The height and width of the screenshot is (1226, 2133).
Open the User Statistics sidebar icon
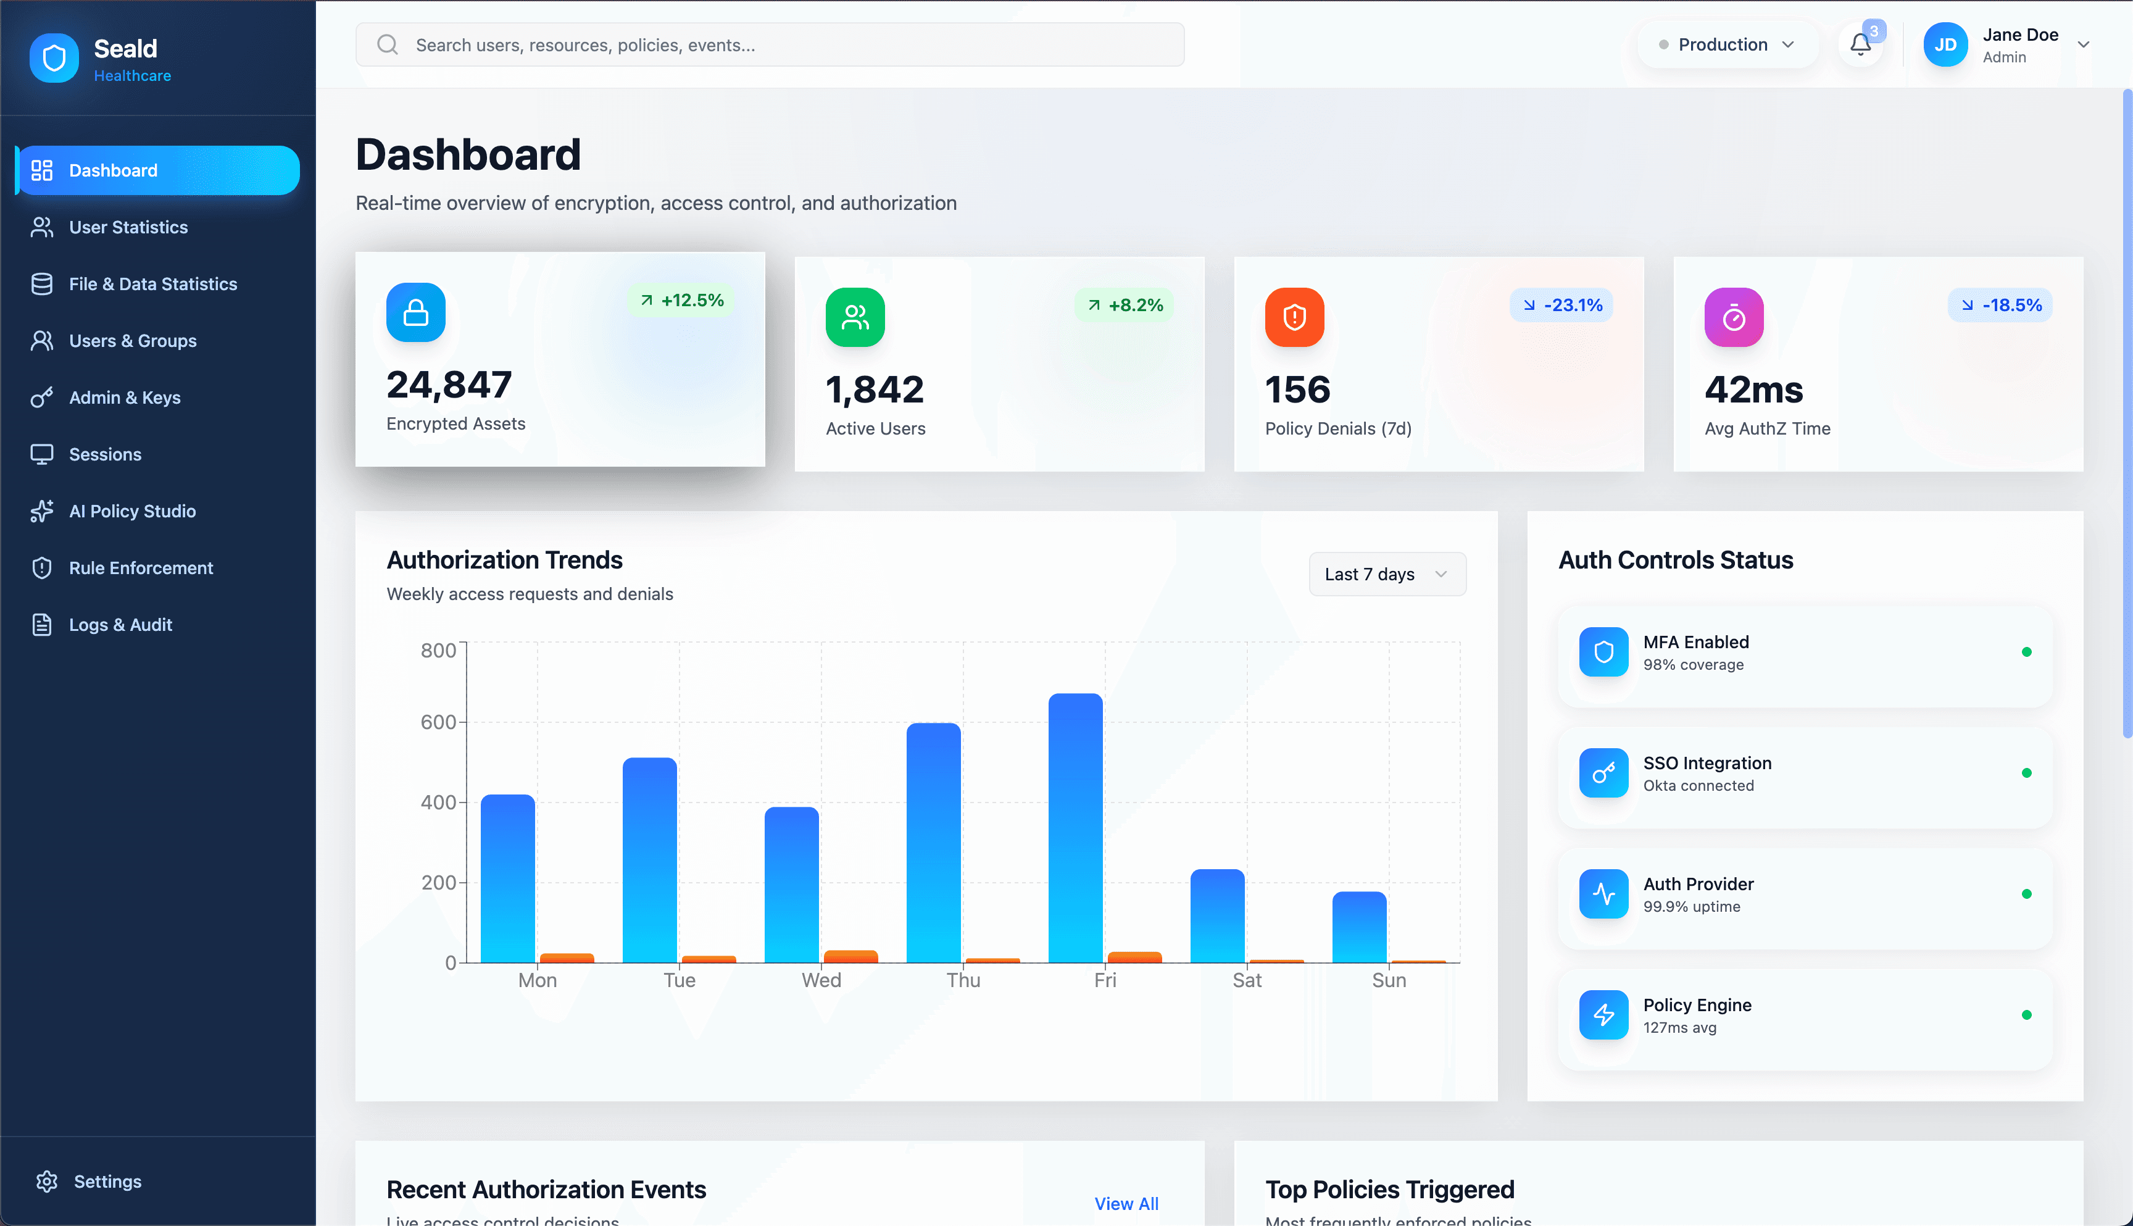click(42, 227)
